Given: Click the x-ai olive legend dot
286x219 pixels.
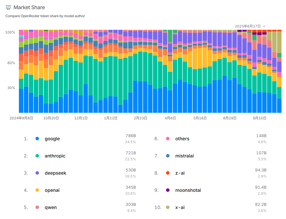Looking at the screenshot, I should click(168, 207).
